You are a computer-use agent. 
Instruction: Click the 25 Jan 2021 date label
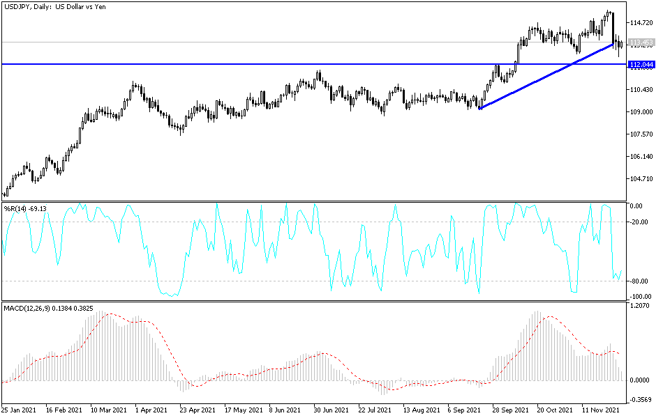tap(21, 409)
